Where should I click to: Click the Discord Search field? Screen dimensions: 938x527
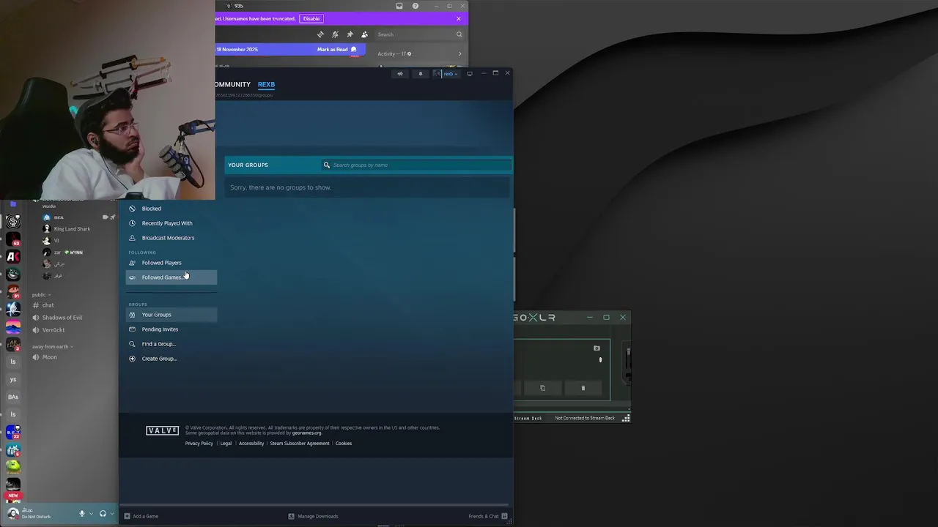pyautogui.click(x=420, y=34)
